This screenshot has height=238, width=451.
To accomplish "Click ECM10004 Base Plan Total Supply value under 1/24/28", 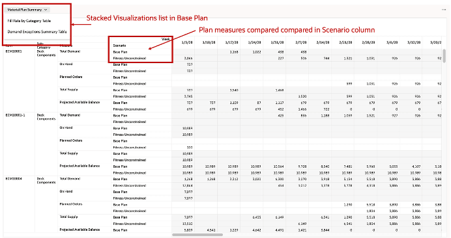I will [x=256, y=217].
